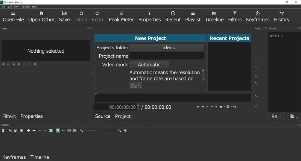Screen dimensions: 301x161
Task: Click the timeline Paste icon
Action: pyautogui.click(x=21, y=131)
